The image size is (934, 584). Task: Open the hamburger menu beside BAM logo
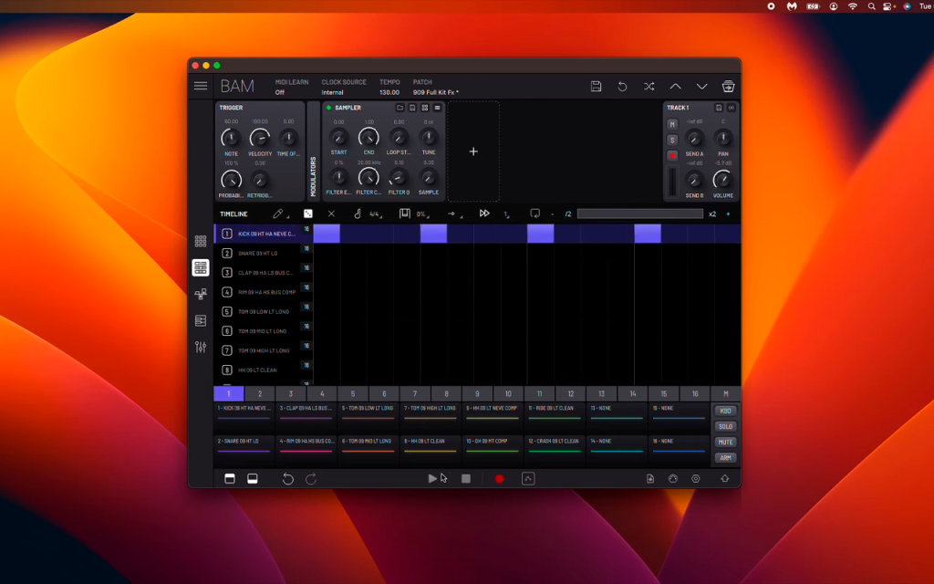[201, 86]
